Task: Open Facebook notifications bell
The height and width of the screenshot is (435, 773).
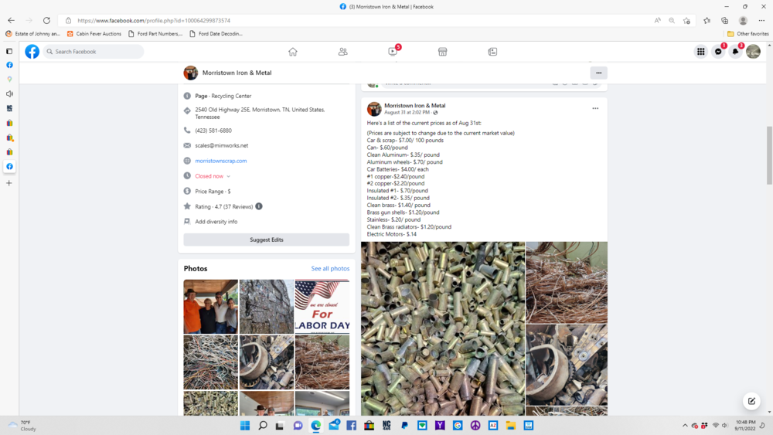Action: [x=736, y=51]
